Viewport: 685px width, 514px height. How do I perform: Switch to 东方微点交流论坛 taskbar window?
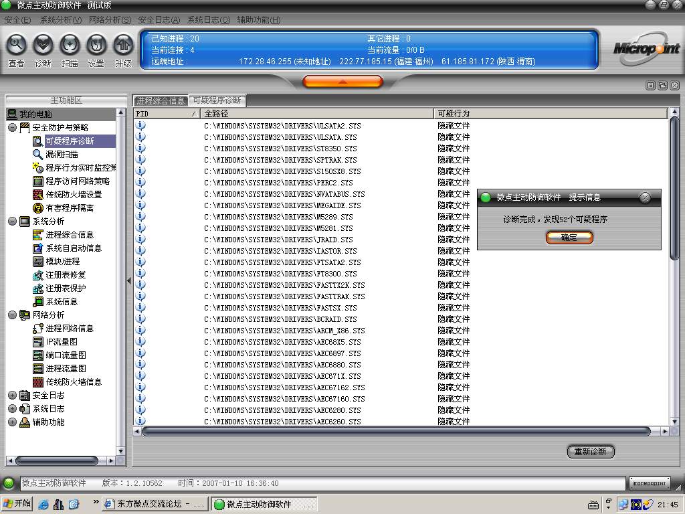pos(155,504)
